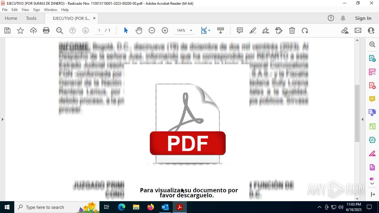Screen dimensions: 379x213
Task: Open the green Compress PDF sidebar tool
Action: 372,126
